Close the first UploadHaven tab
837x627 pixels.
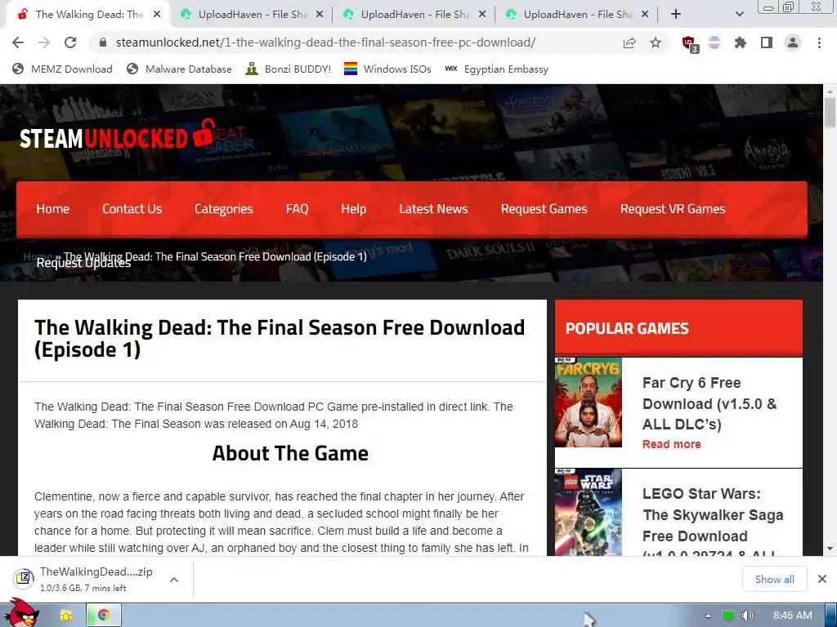(x=320, y=15)
